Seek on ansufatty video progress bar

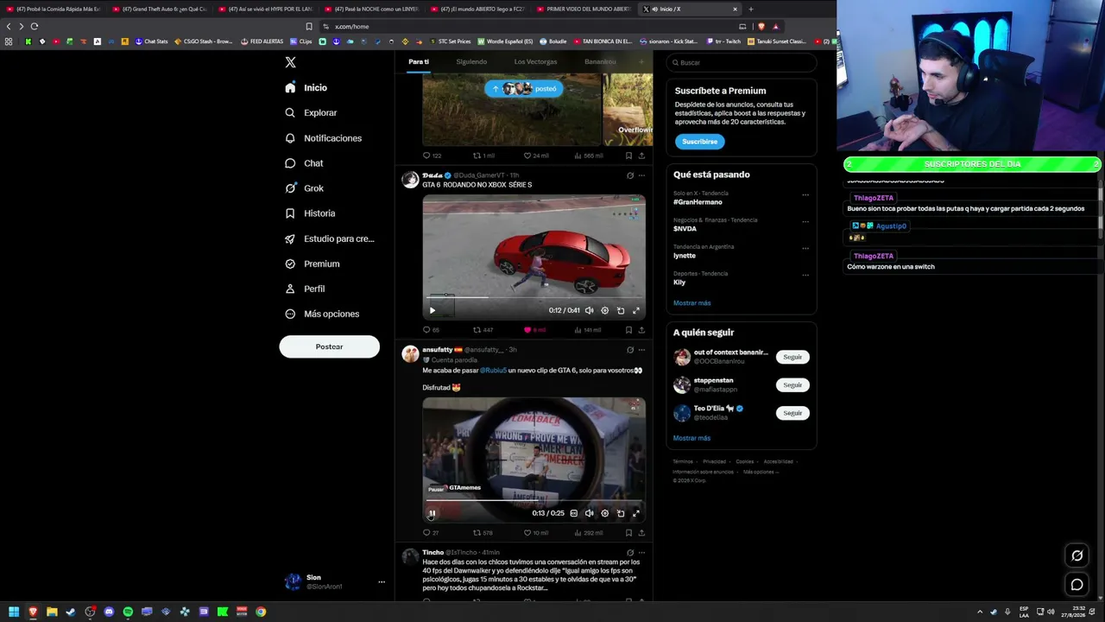click(x=534, y=501)
